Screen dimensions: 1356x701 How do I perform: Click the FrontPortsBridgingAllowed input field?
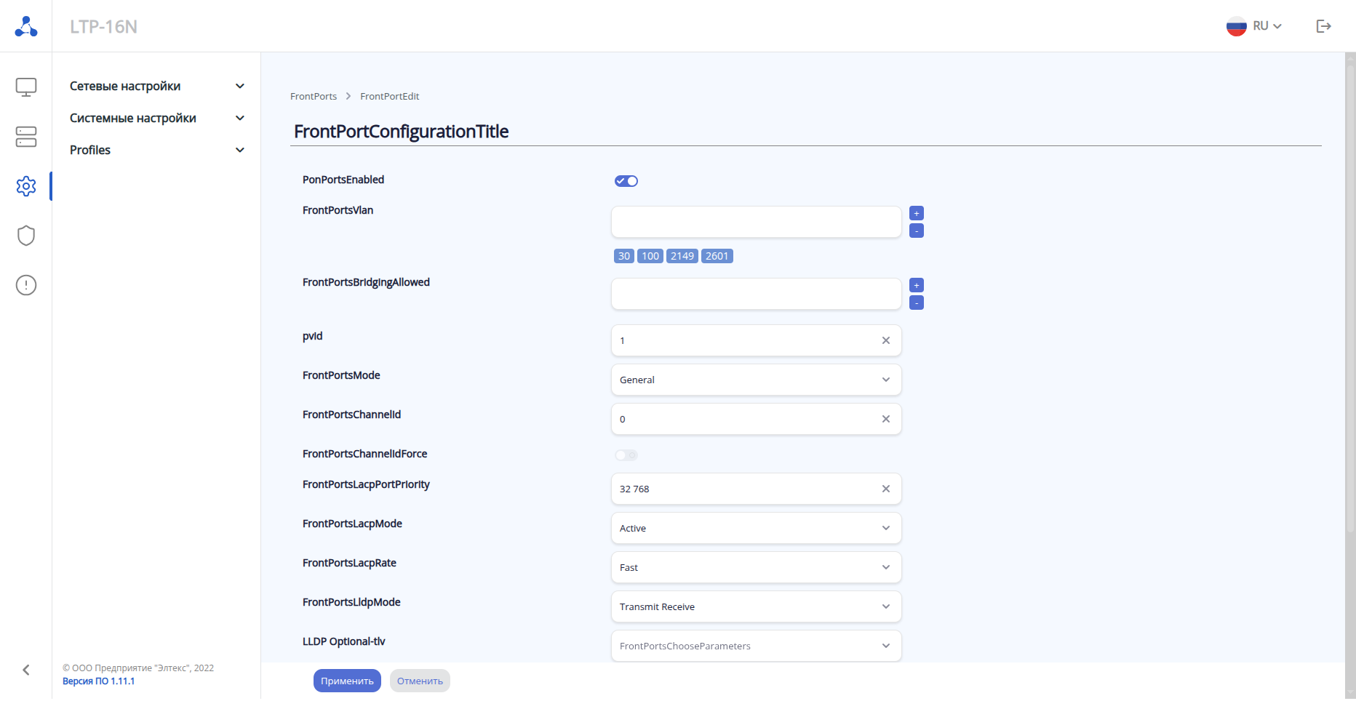coord(756,294)
